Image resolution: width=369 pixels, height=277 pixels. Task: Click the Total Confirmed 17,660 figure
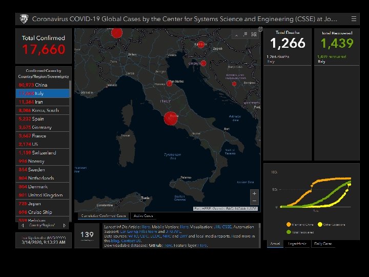[44, 49]
